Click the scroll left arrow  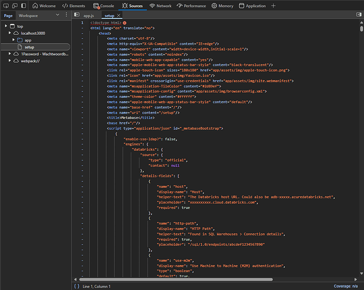[x=75, y=280]
